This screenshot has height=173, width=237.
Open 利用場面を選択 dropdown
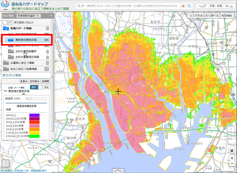(x=28, y=16)
